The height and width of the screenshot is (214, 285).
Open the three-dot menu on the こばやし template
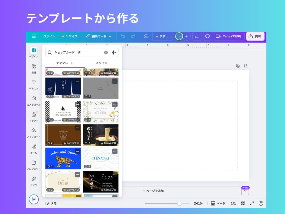click(78, 81)
